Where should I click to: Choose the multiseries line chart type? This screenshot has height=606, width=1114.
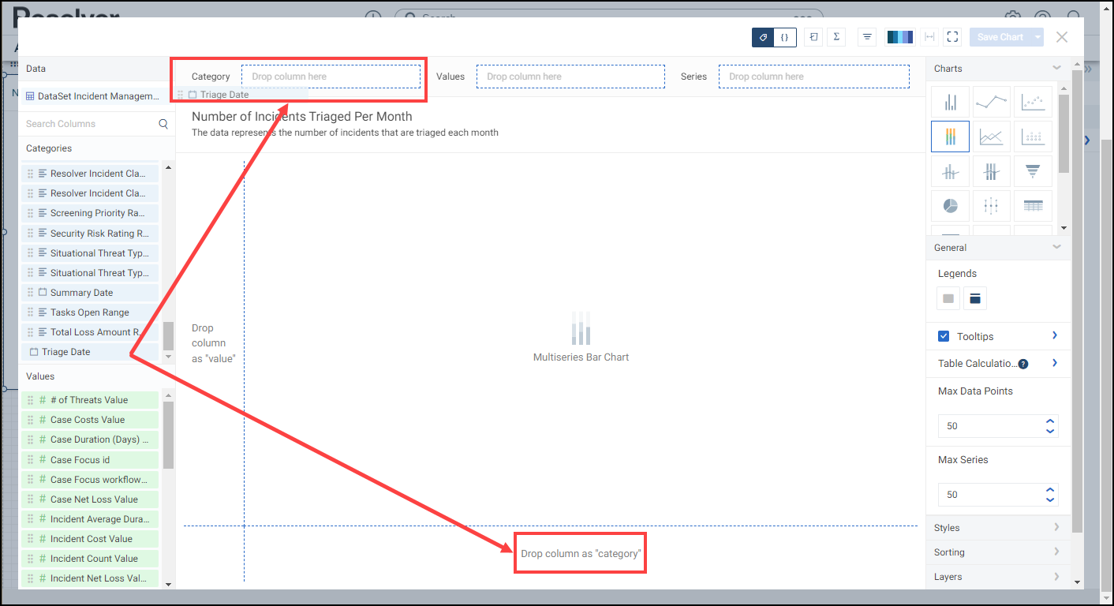click(992, 137)
